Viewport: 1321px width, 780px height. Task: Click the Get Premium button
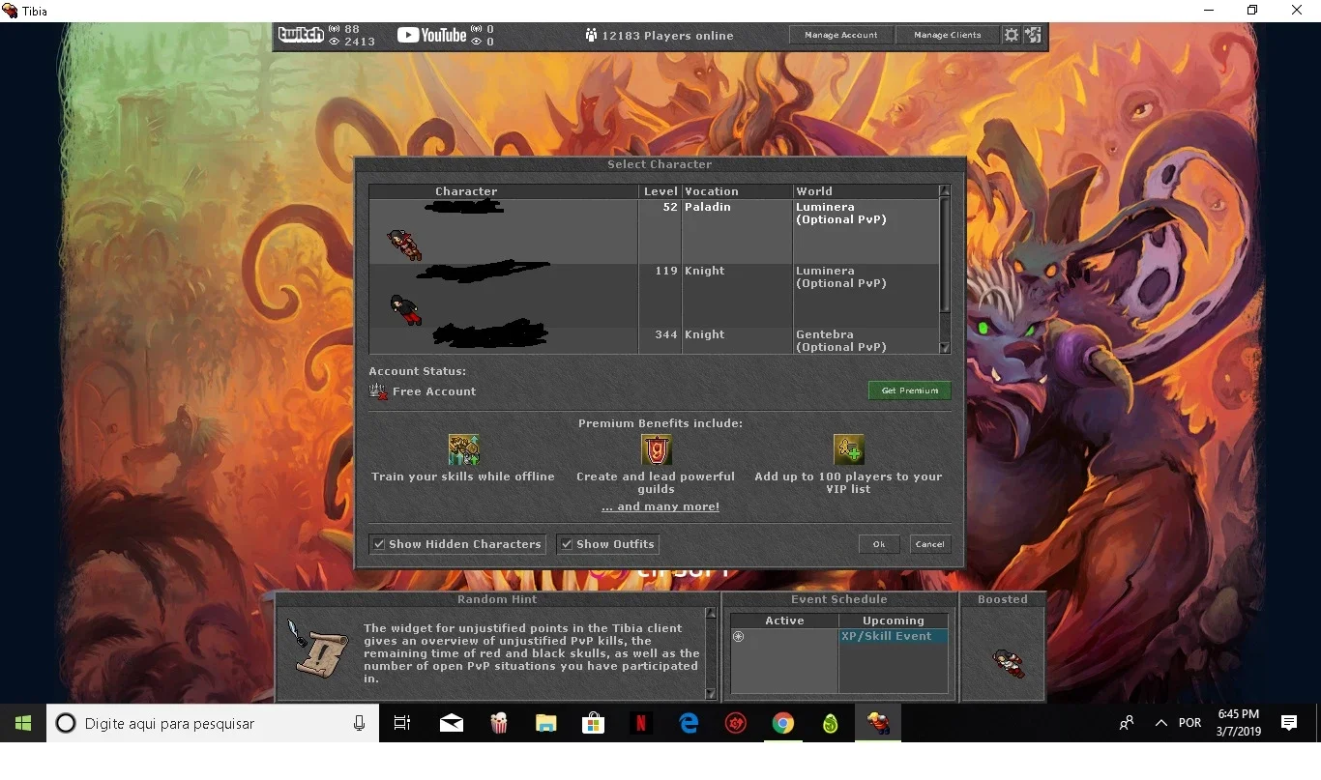click(910, 390)
